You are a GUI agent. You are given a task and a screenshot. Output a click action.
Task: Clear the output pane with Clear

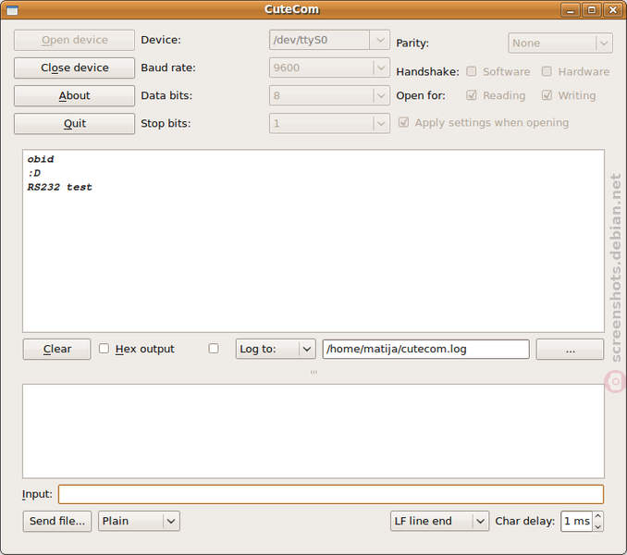(56, 349)
